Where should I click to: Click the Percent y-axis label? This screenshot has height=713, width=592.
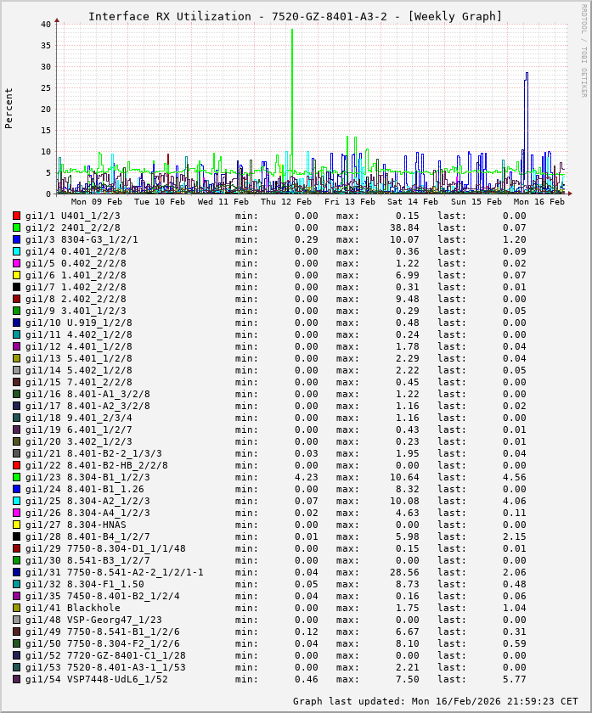tap(9, 108)
